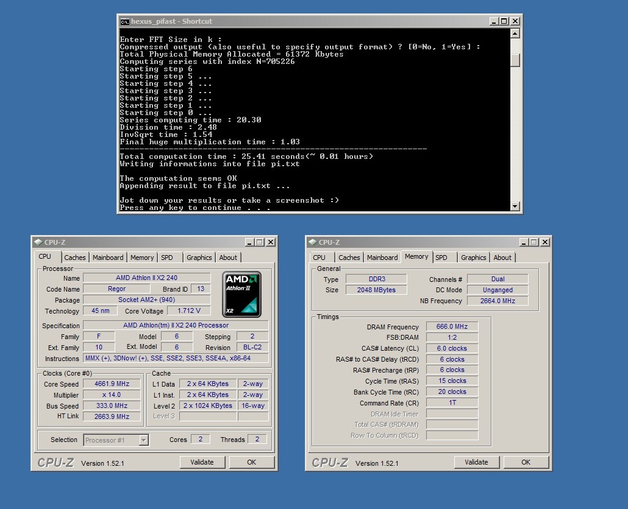Click the console icon in hexus_pifast title bar

(x=124, y=21)
